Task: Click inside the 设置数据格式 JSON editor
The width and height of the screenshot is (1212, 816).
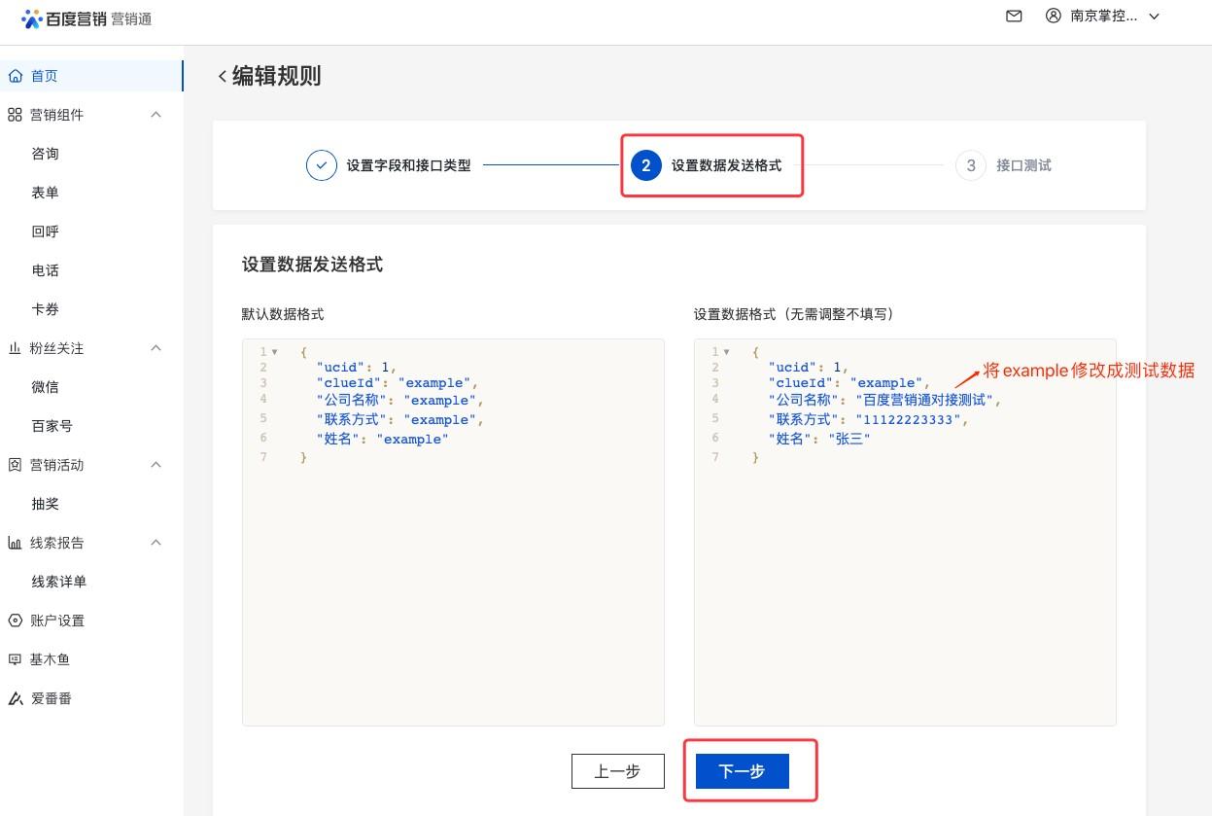Action: [904, 584]
